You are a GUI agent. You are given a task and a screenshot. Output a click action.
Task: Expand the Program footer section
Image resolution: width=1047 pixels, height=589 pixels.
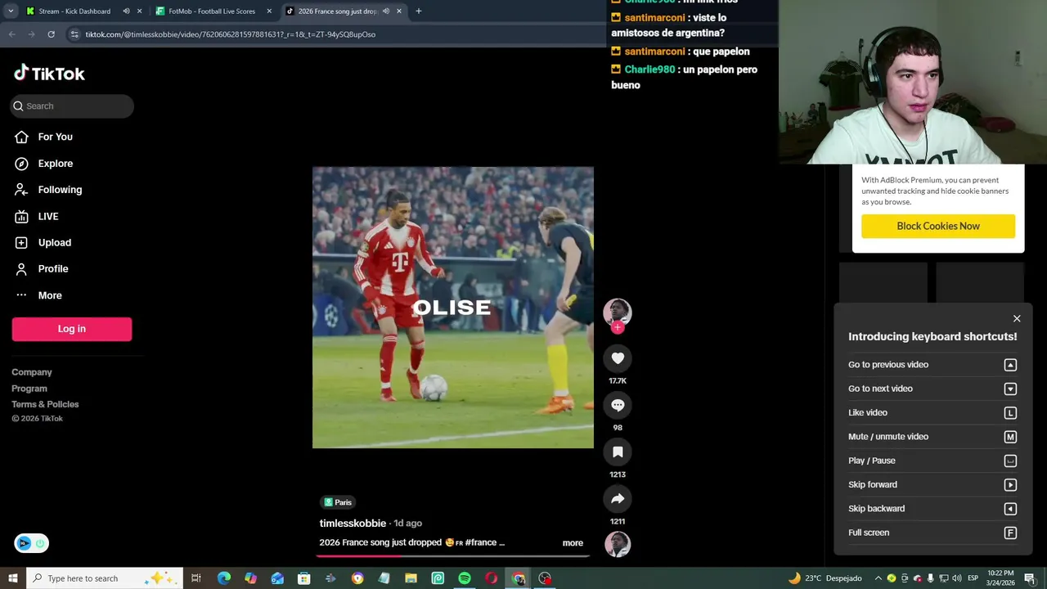[x=29, y=389]
